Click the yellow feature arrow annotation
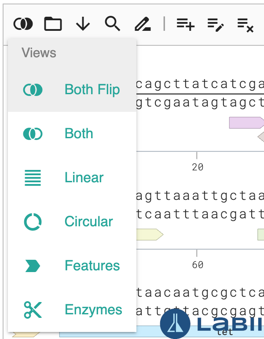 (x=150, y=235)
